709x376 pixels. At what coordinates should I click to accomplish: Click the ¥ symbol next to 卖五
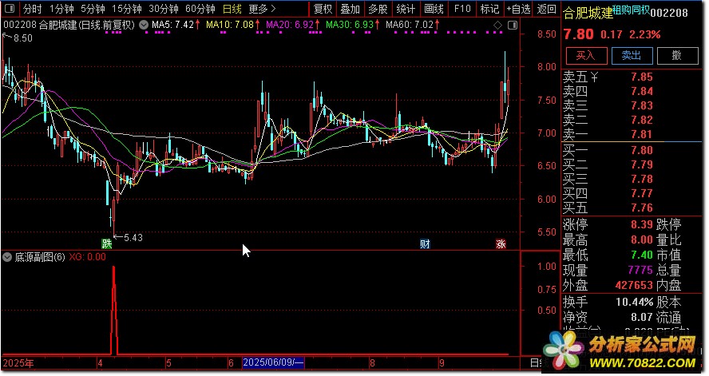click(593, 77)
